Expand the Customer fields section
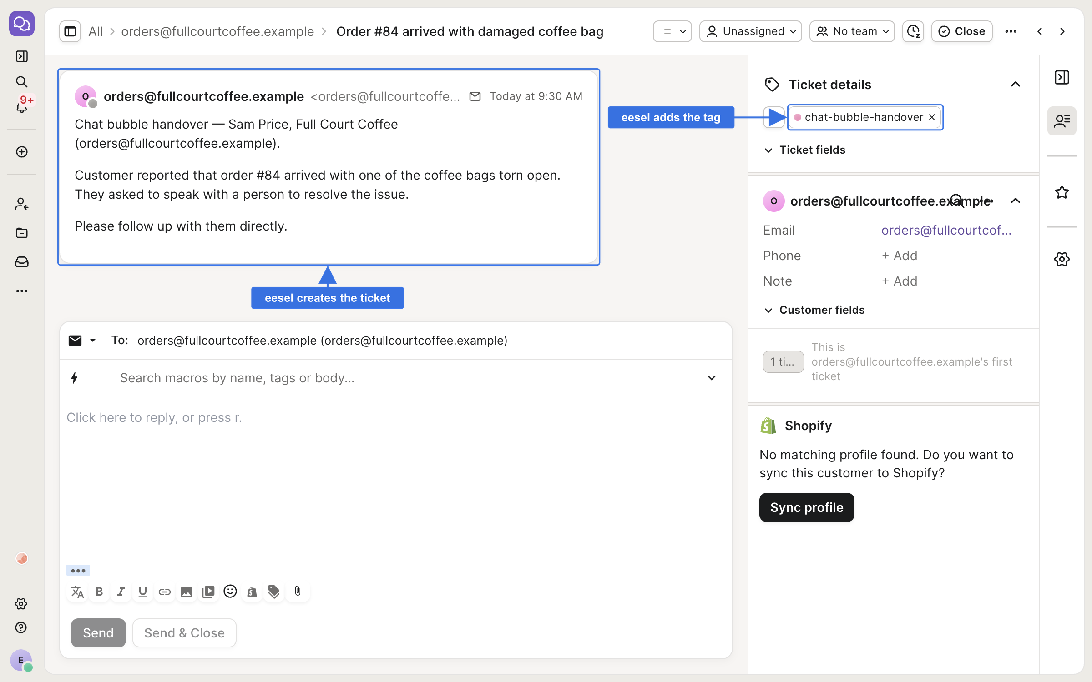The width and height of the screenshot is (1092, 682). (815, 310)
